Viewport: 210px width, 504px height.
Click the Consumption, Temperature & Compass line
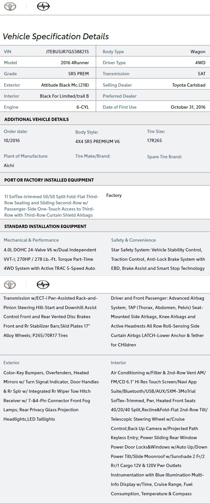coord(151,494)
